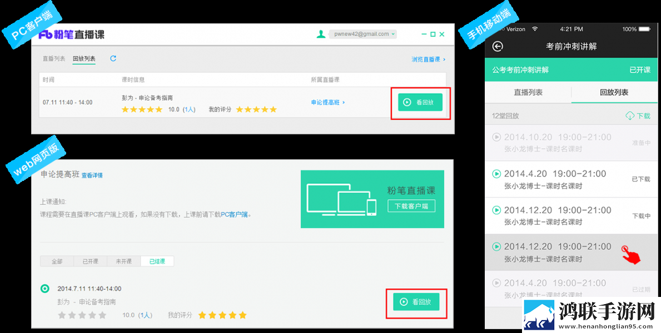This screenshot has height=333, width=661.
Task: Select 未开课 filter tab in web version
Action: [x=124, y=261]
